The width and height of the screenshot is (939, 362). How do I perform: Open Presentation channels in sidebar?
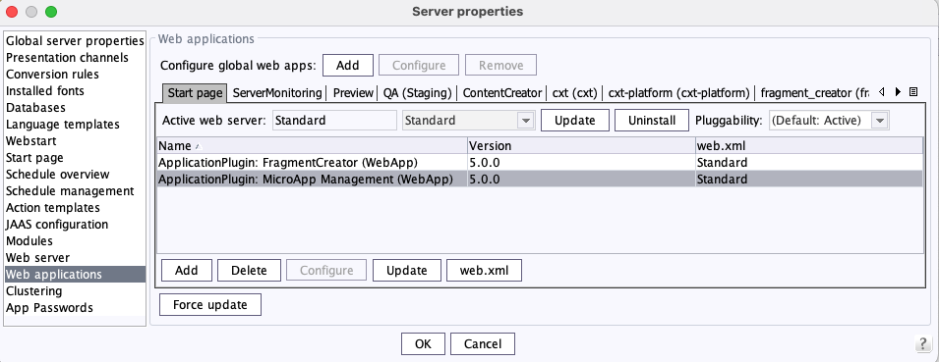click(x=75, y=58)
